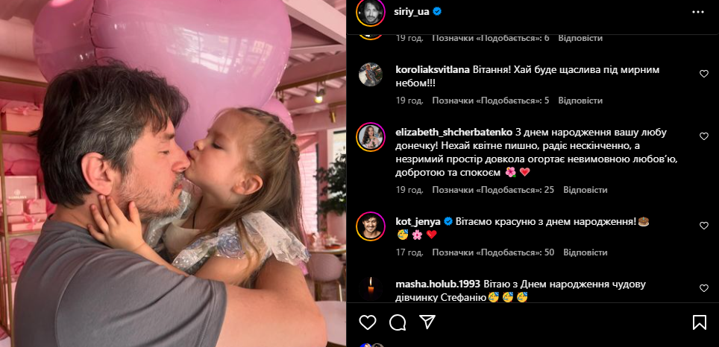Open elizabeth_shcherbatenko's avatar
The width and height of the screenshot is (719, 347).
click(x=371, y=137)
